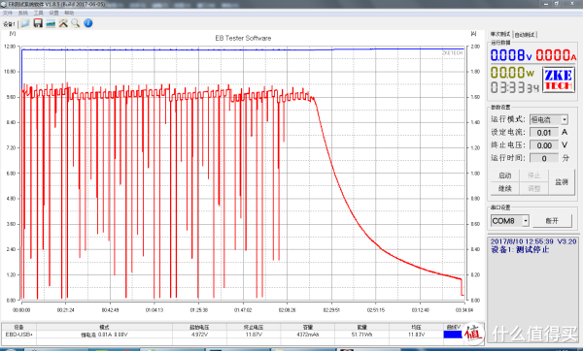Viewport: 583px width, 351px height.
Task: Click the EBD-USB+ device cell
Action: pyautogui.click(x=19, y=335)
